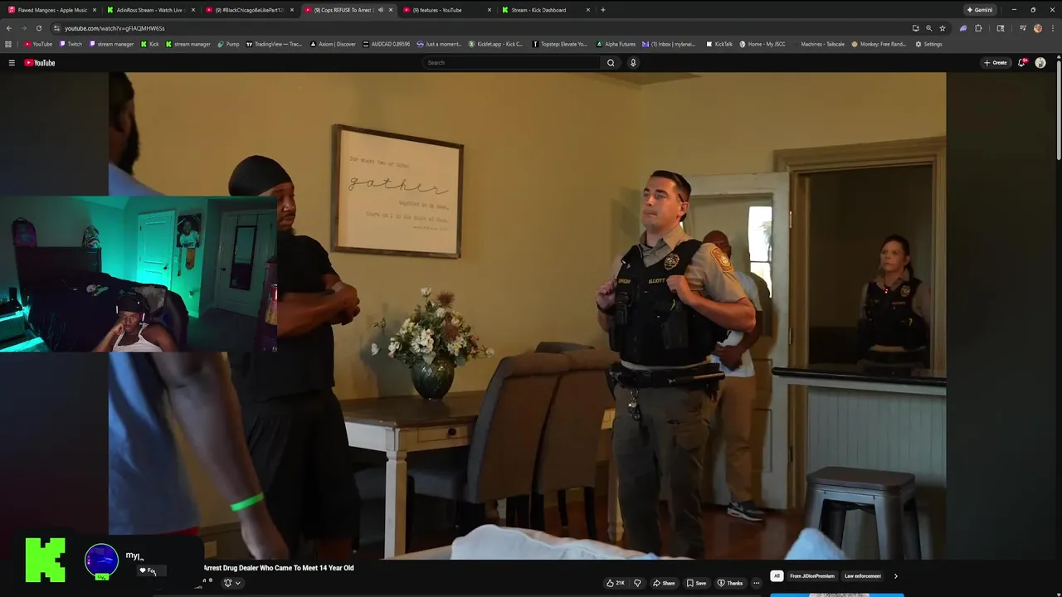This screenshot has width=1062, height=597.
Task: Open the YouTube guide hamburger menu
Action: tap(12, 63)
